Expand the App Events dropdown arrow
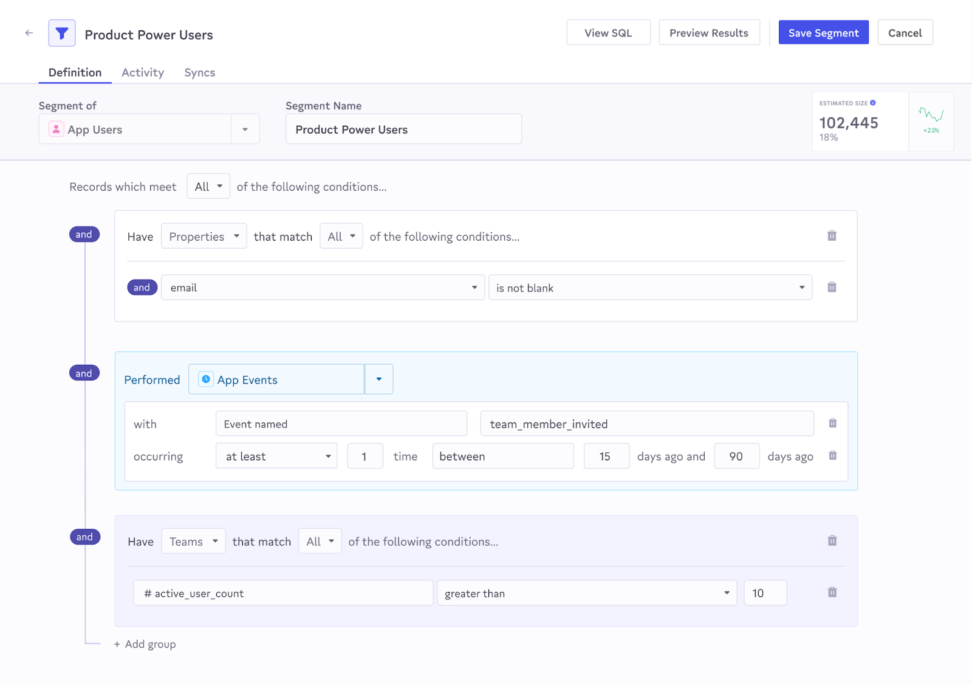The image size is (972, 685). (378, 379)
